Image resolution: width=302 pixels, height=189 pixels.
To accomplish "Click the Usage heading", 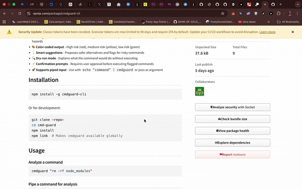I will 36,150.
